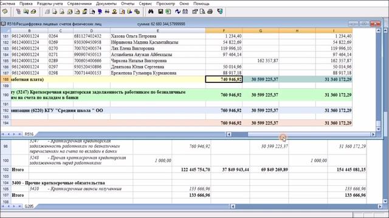Open the Правка menu
Image resolution: width=389 pixels, height=218 pixels.
tap(26, 4)
